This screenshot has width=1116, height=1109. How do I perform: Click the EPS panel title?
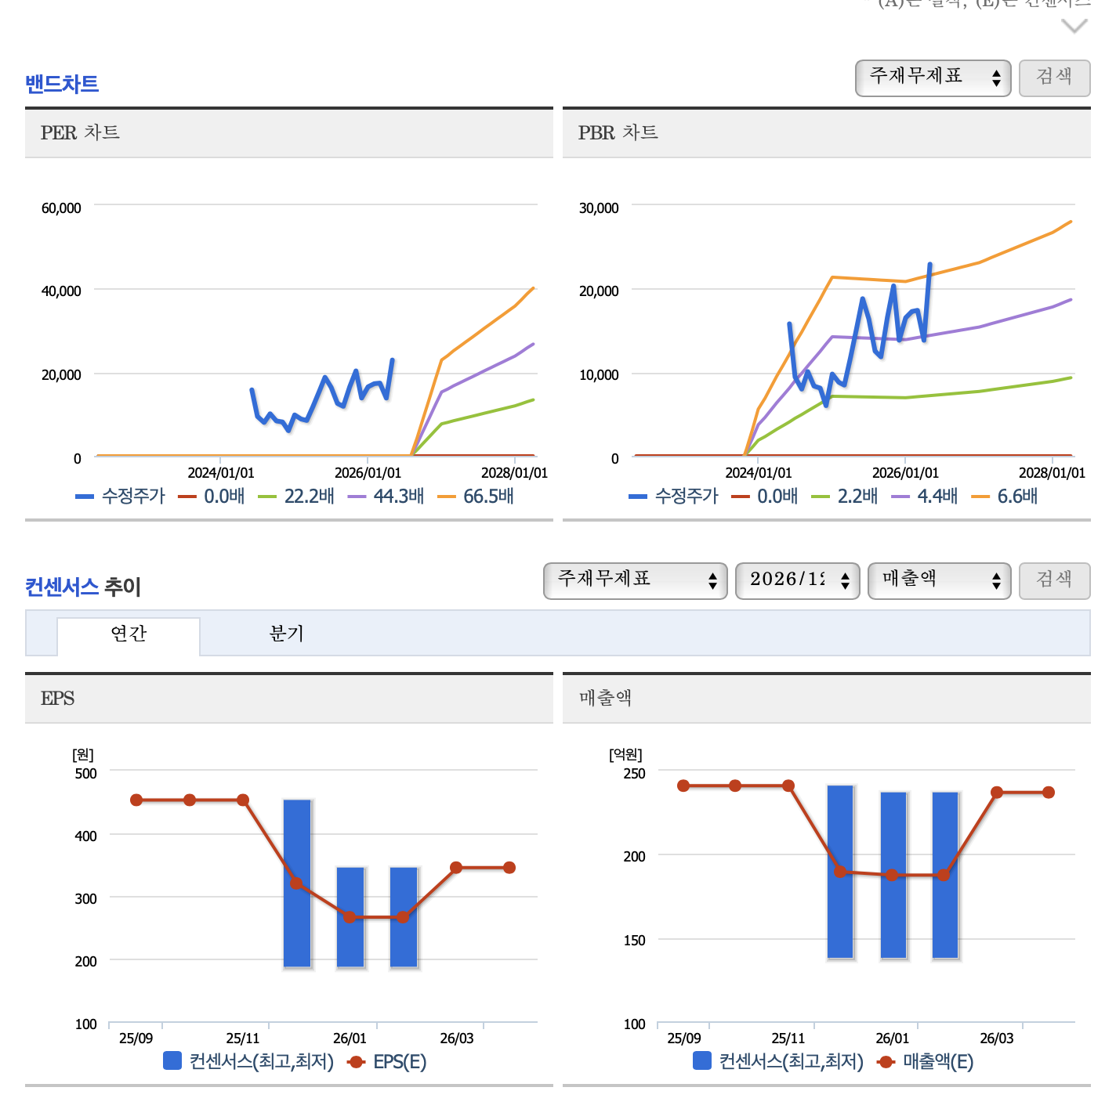pos(57,698)
